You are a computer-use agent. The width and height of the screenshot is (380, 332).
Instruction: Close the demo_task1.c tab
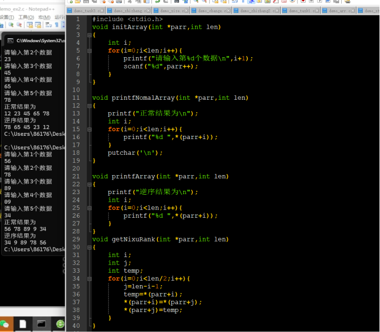pos(317,11)
